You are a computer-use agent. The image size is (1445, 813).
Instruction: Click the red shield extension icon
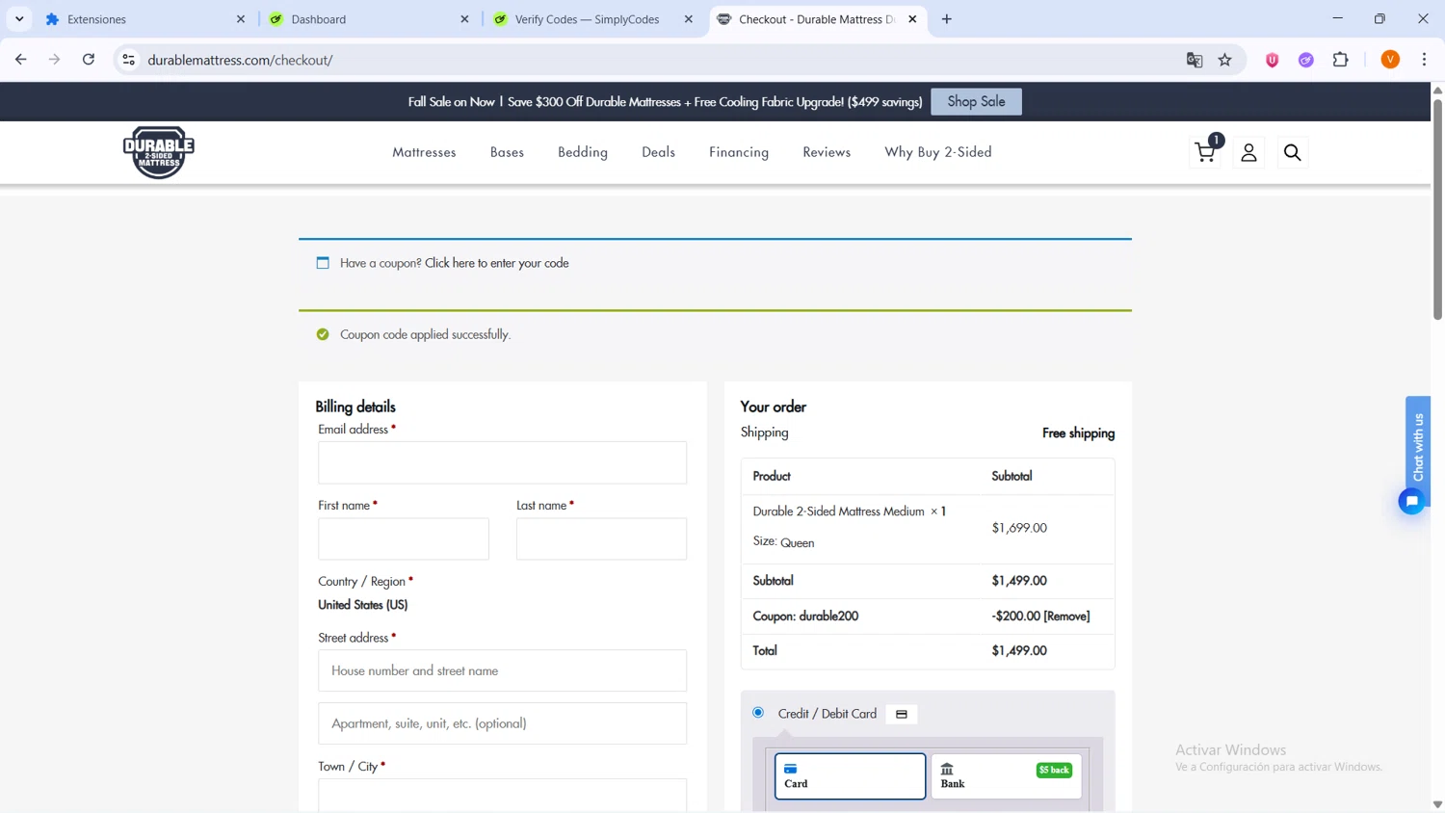(x=1272, y=60)
